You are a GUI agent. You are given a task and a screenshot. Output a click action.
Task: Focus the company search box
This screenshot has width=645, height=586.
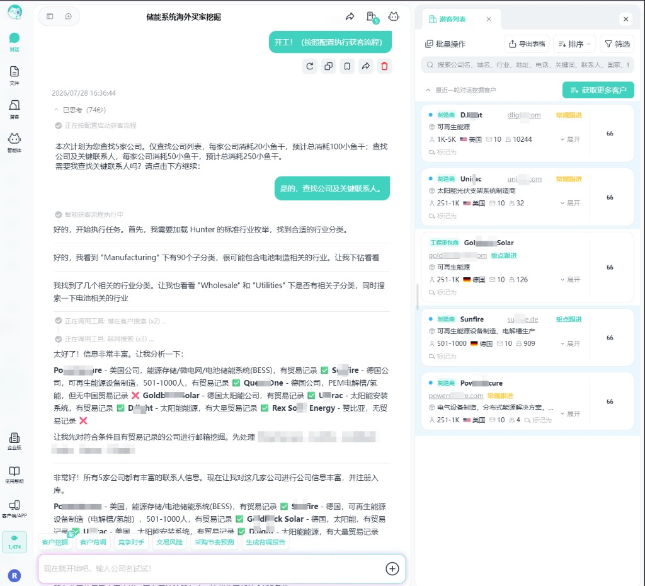(527, 65)
